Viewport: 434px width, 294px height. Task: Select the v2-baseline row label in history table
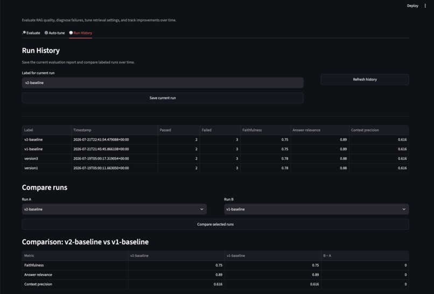click(33, 140)
